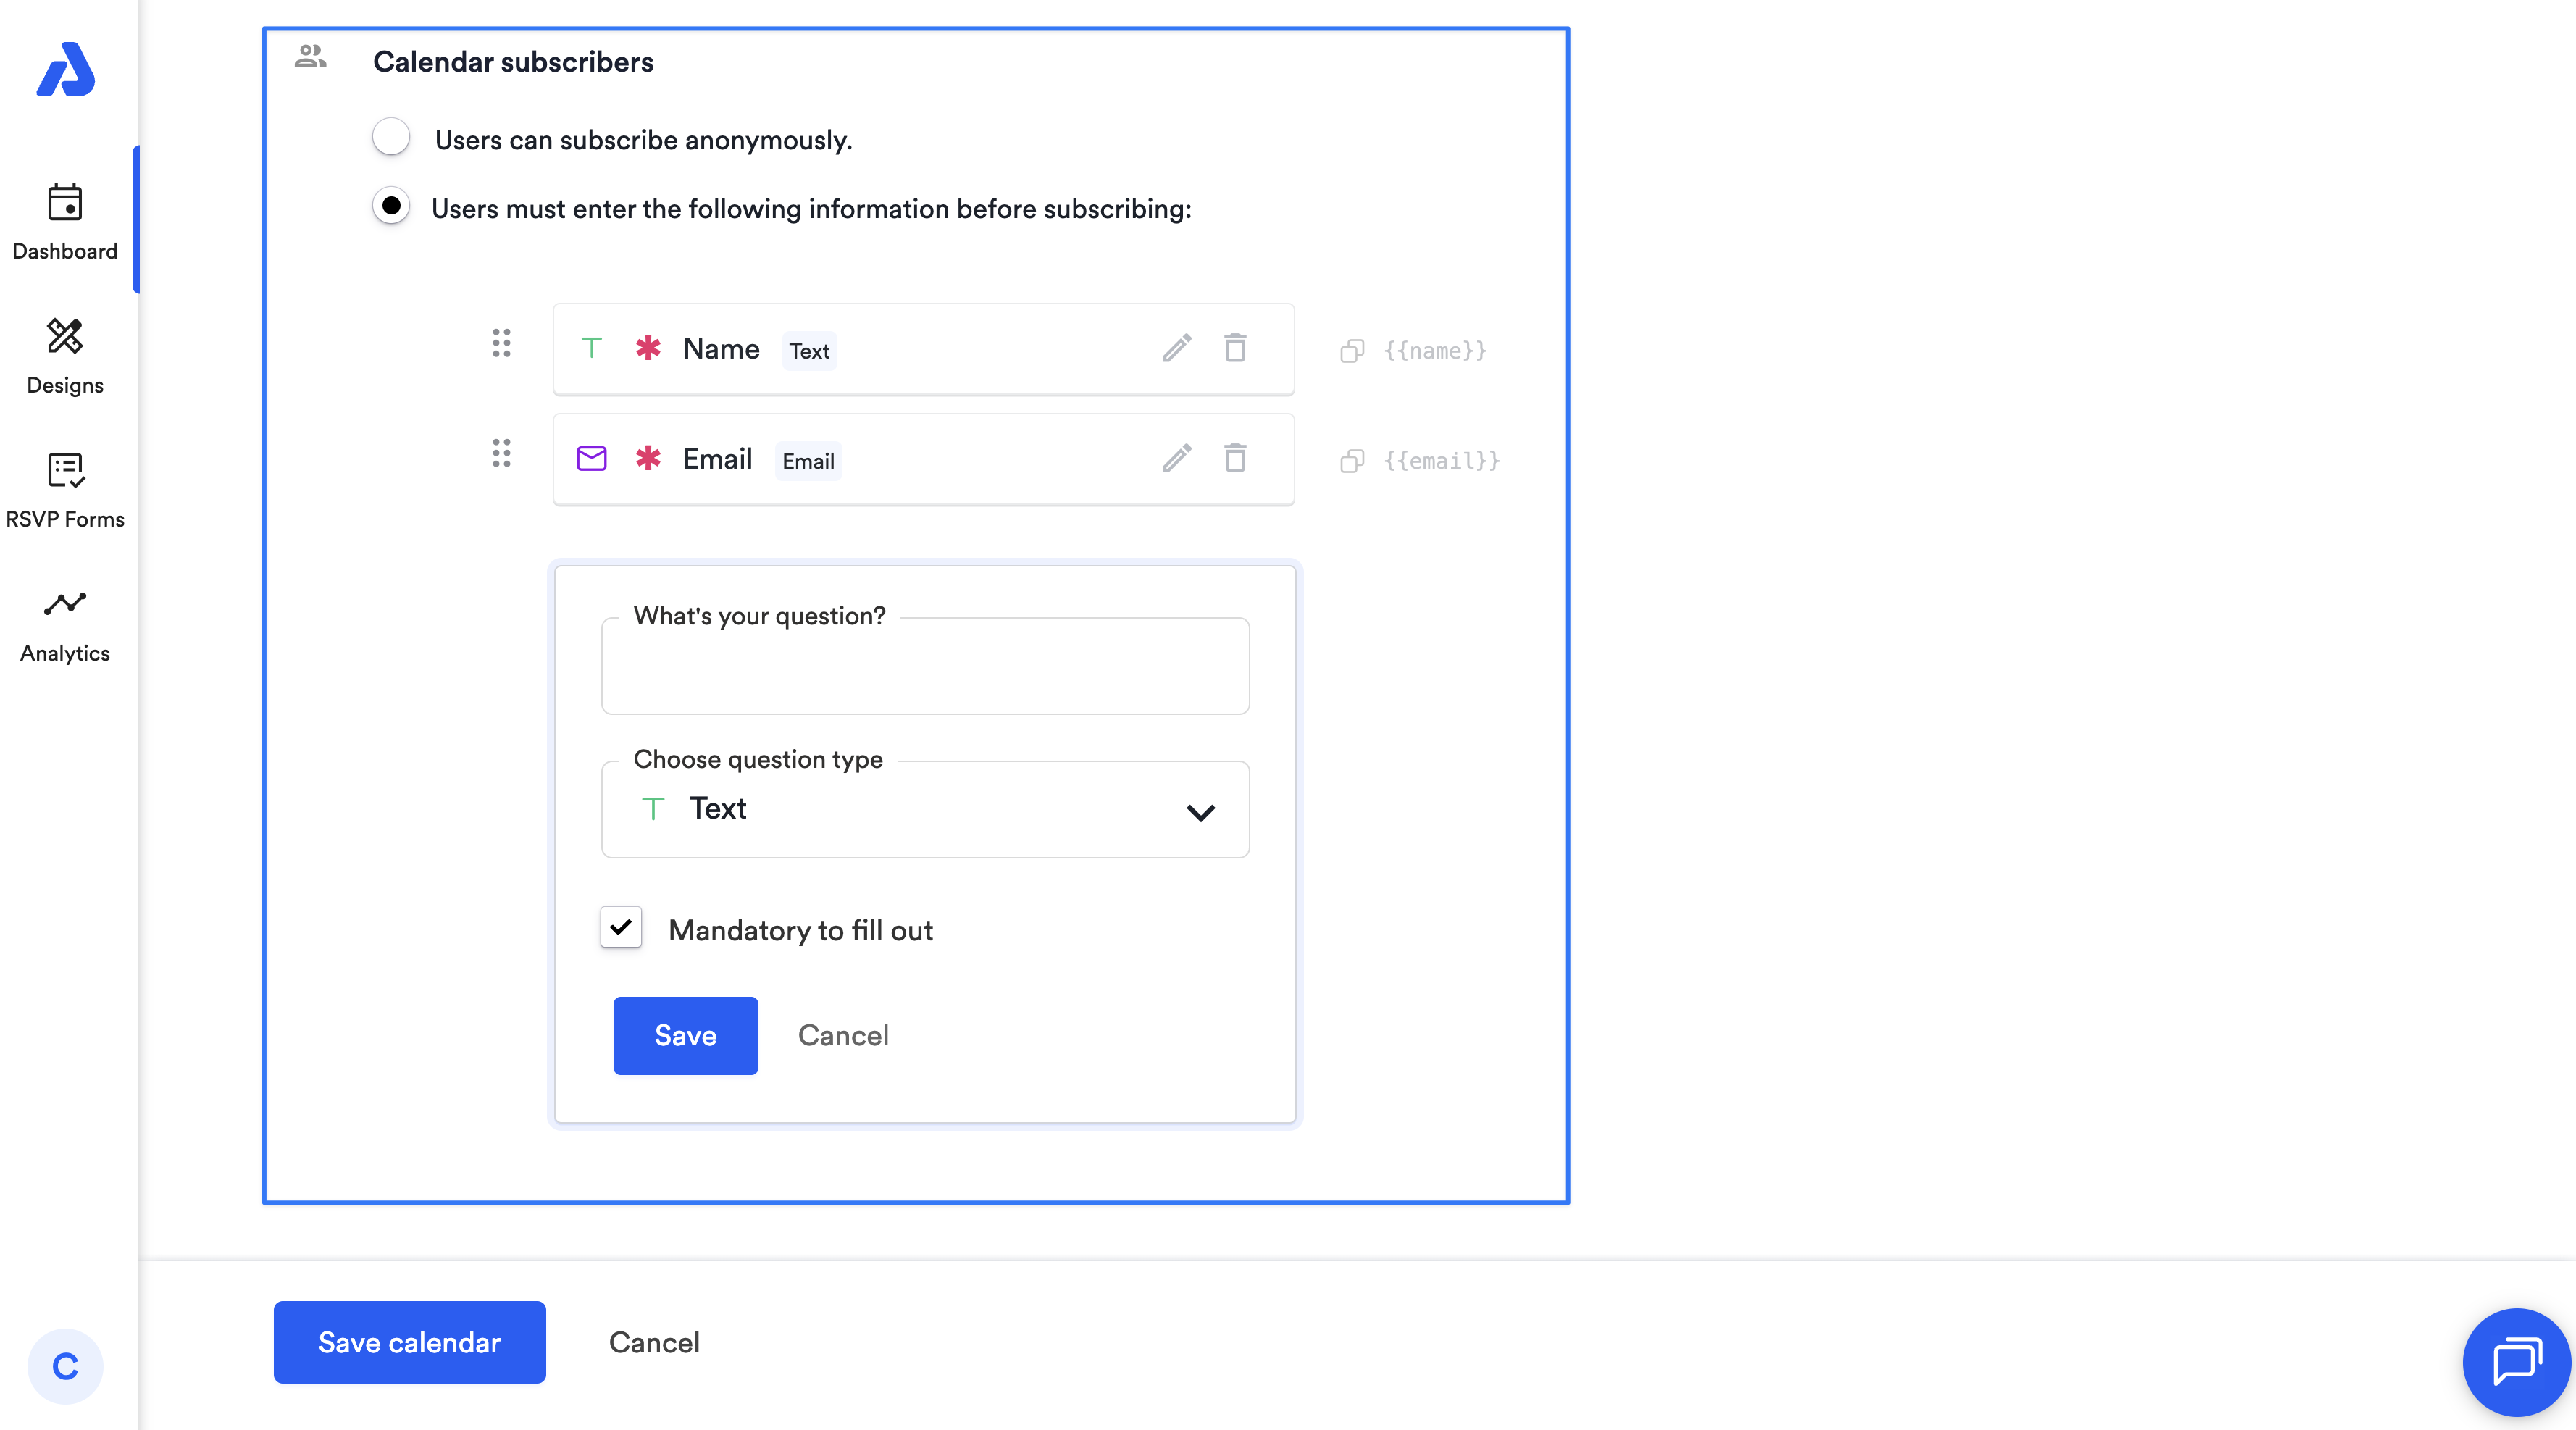Copy the {{email}} placeholder variable
Screen dimensions: 2576x1430
[1352, 461]
